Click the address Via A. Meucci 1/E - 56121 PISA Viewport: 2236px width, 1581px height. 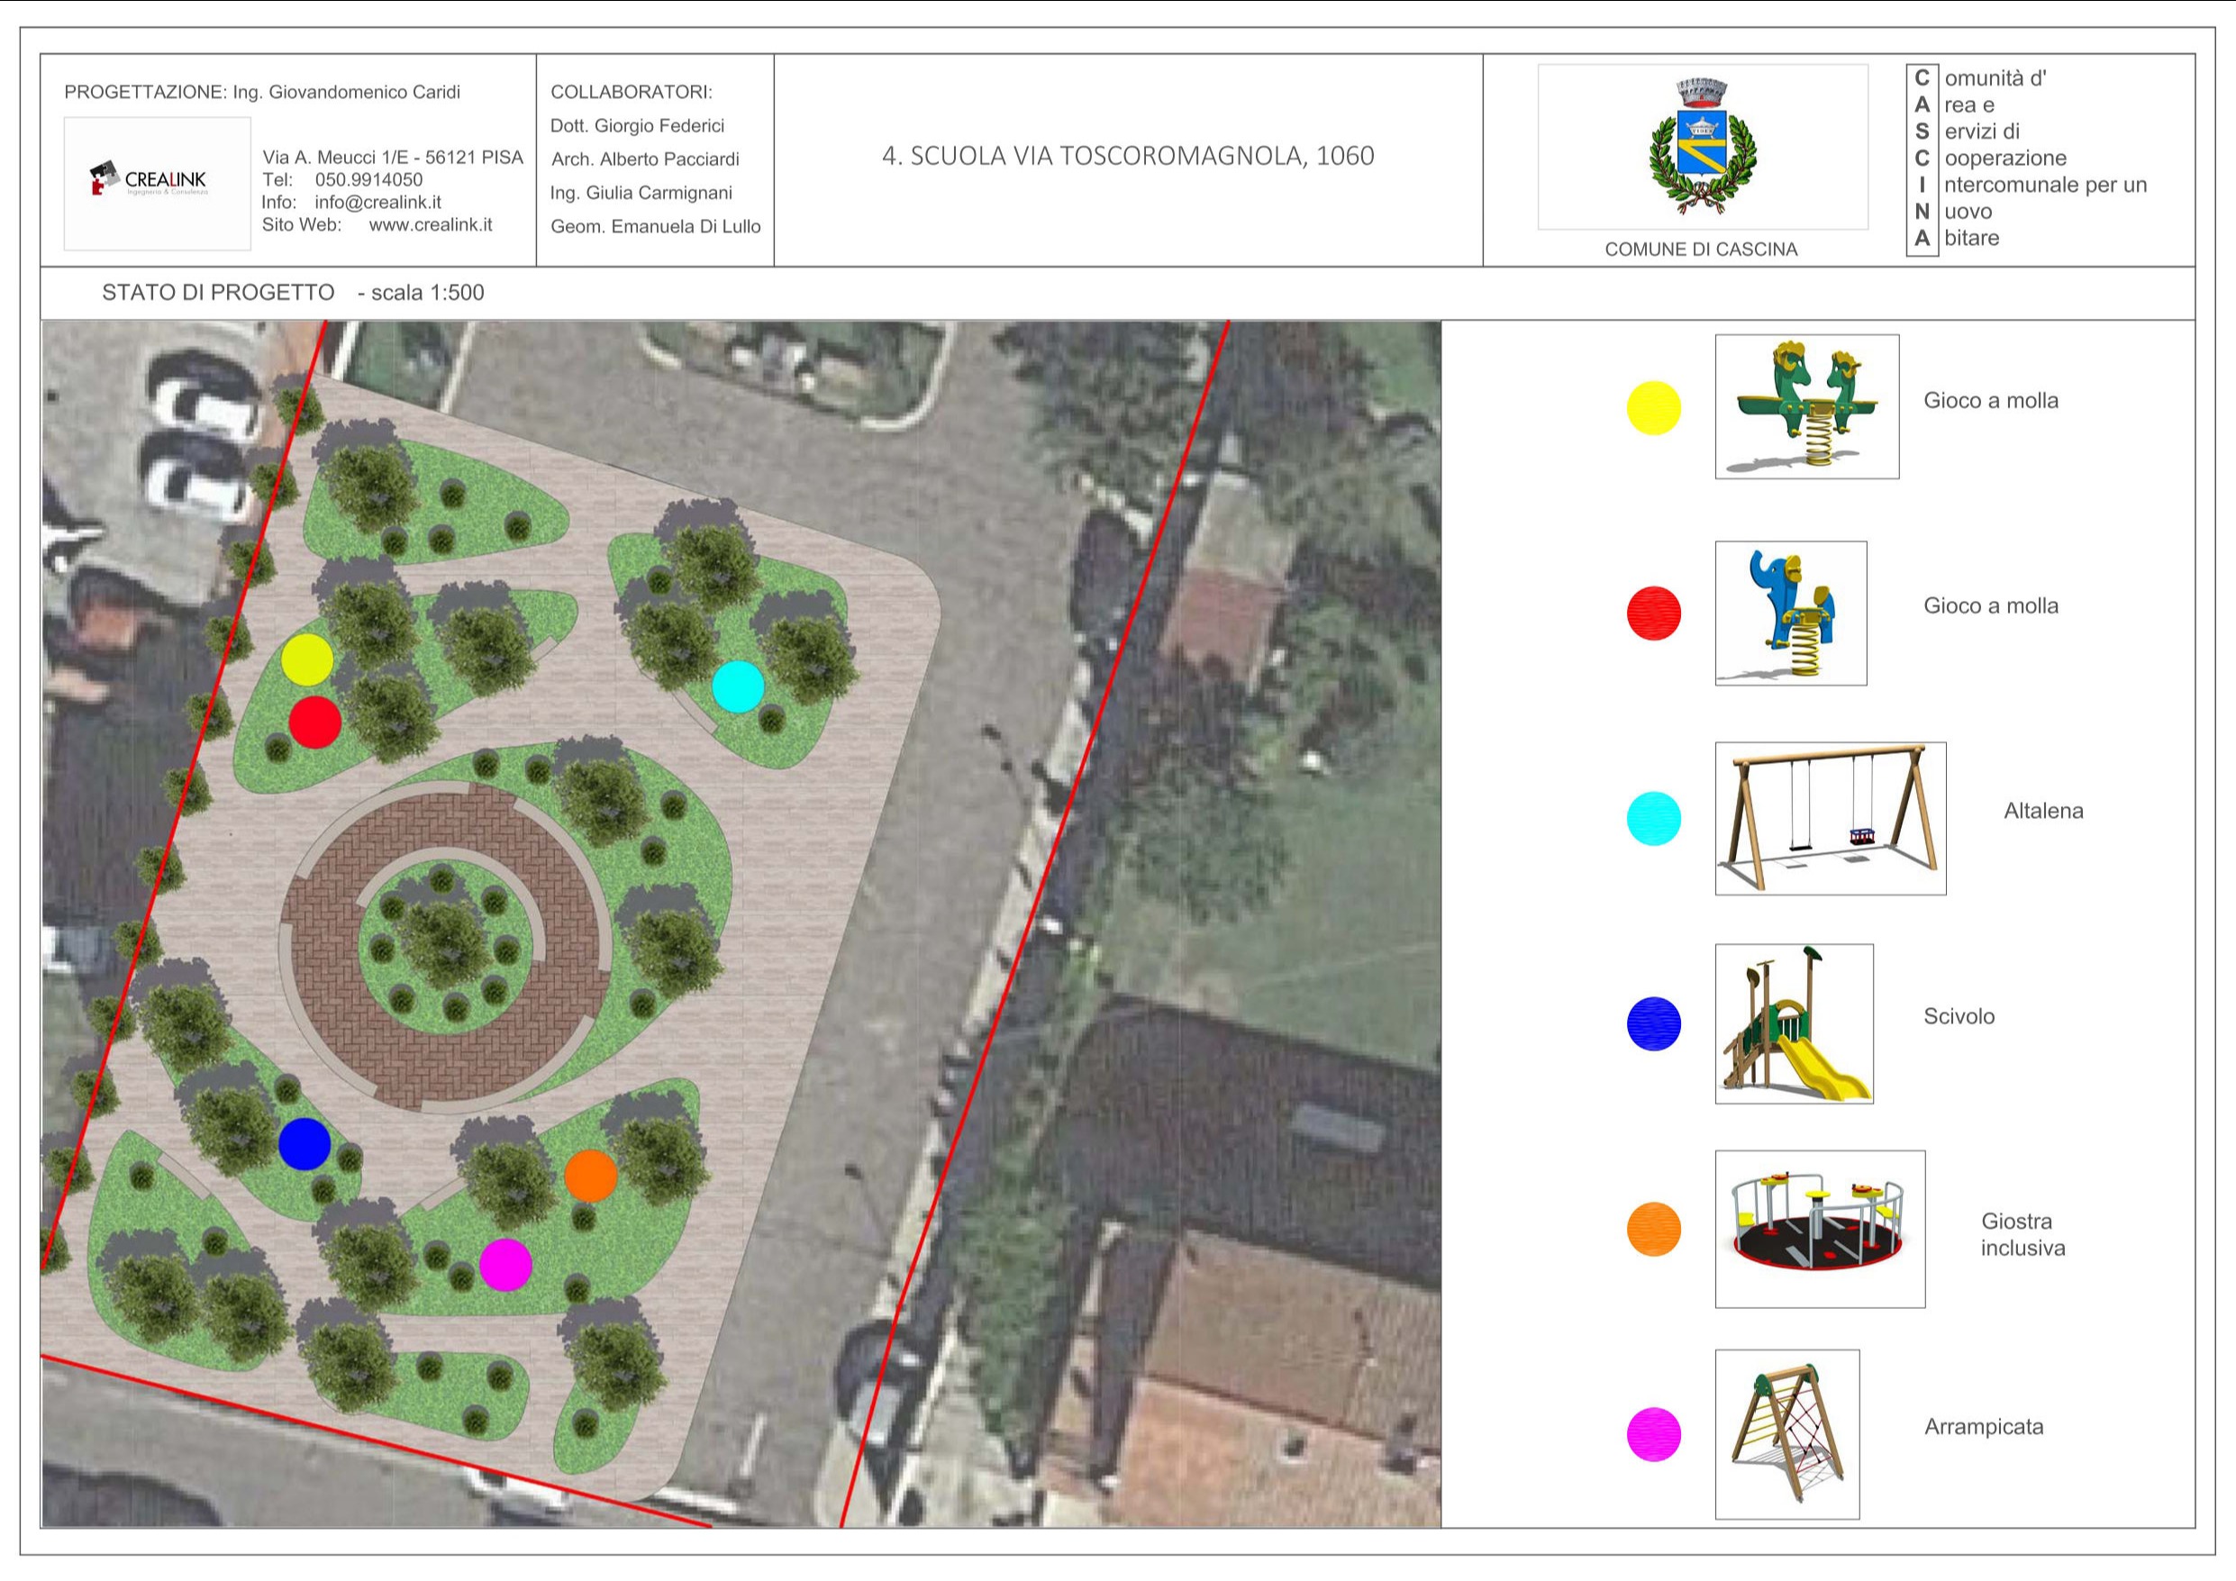[x=393, y=158]
